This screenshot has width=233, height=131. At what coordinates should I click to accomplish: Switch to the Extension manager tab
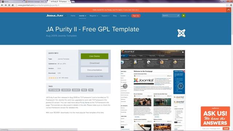click(35, 1)
